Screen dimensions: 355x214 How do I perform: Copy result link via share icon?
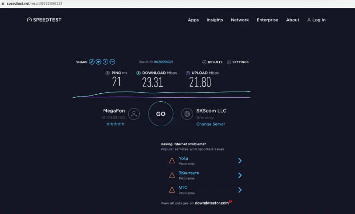tap(92, 62)
